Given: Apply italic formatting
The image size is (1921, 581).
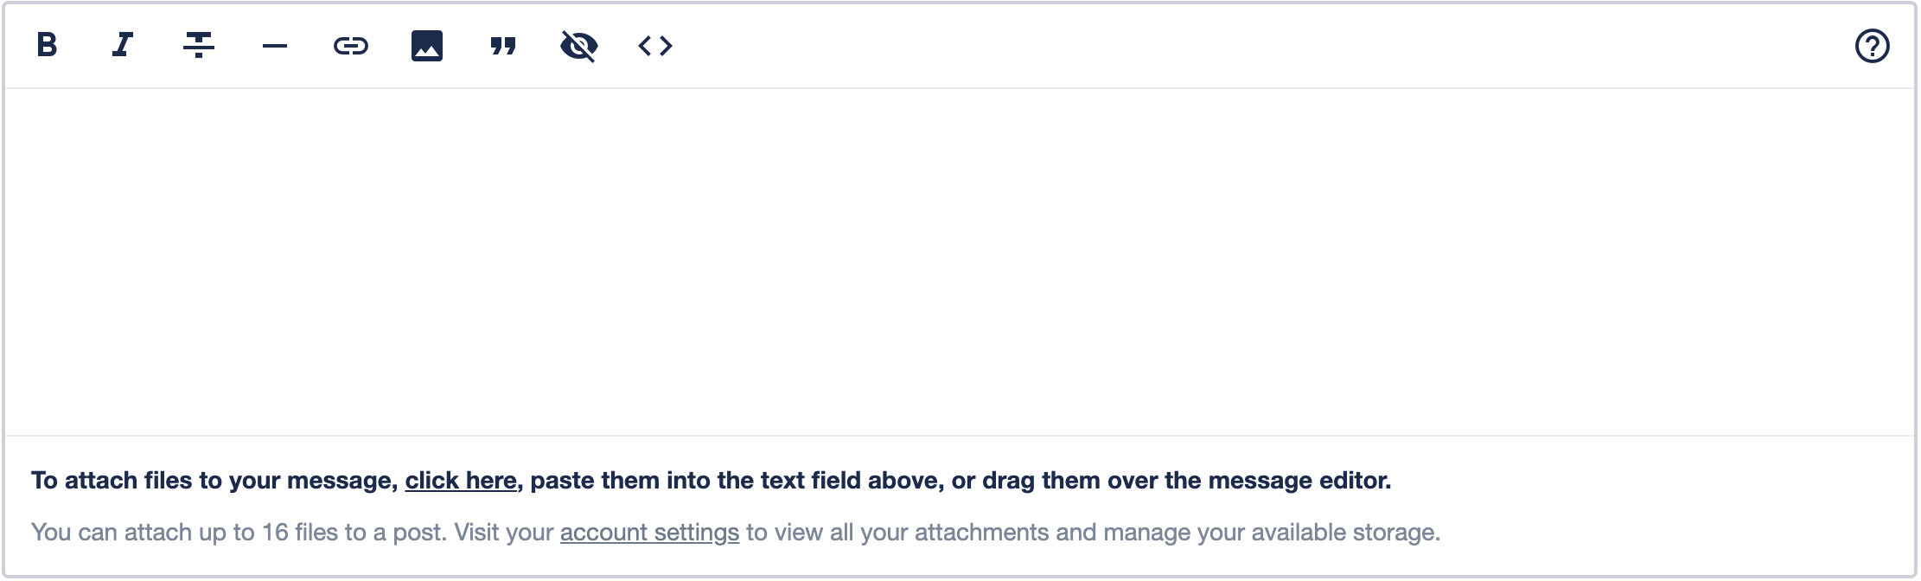Looking at the screenshot, I should point(123,45).
